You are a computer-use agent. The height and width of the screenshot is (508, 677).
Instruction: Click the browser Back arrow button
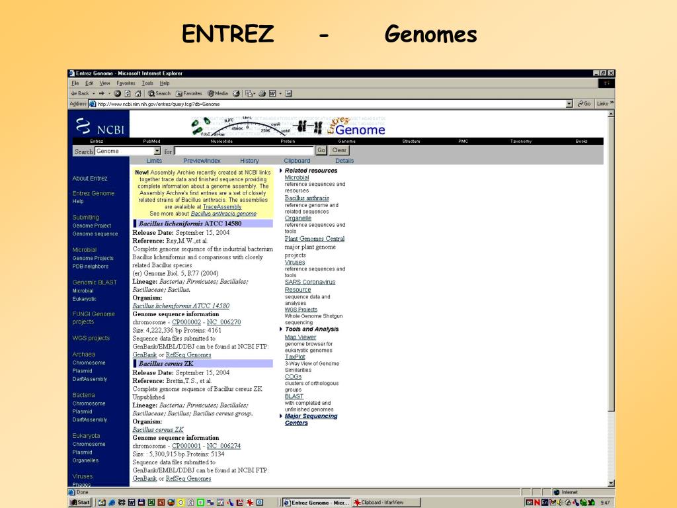(x=80, y=93)
